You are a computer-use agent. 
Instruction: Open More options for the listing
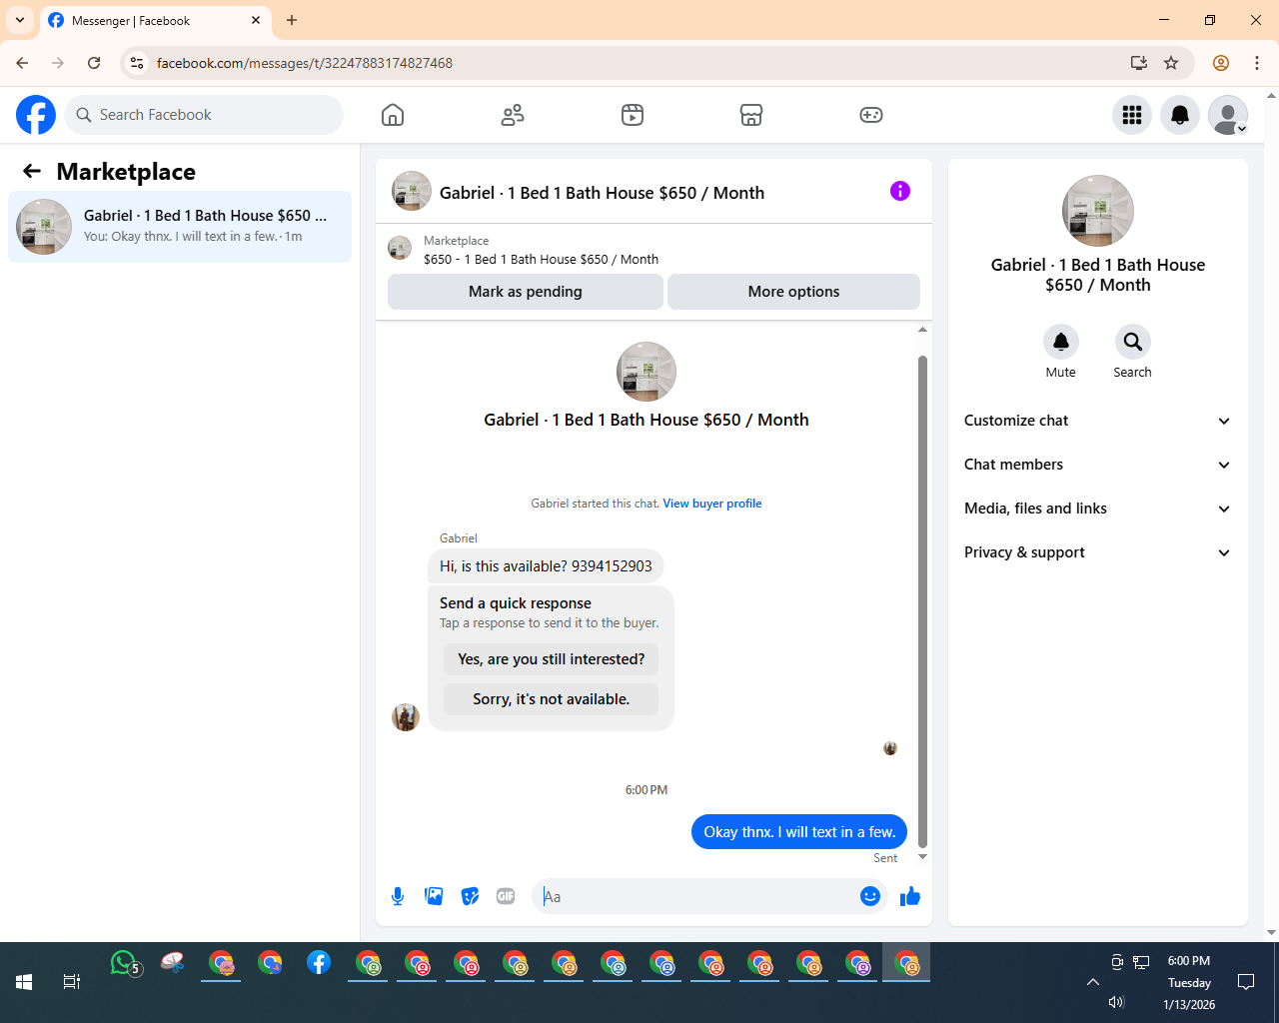793,292
